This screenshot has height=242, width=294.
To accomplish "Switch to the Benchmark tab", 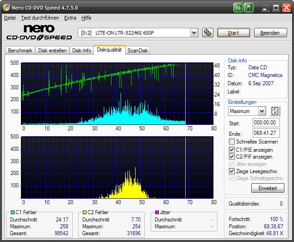I will coord(20,51).
